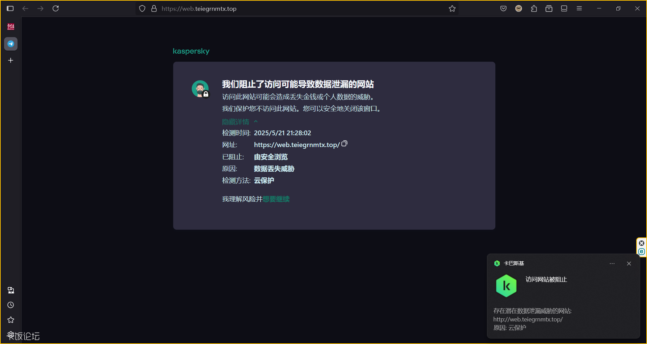Viewport: 647px width, 344px height.
Task: Select the red pinned tab icon
Action: point(11,27)
